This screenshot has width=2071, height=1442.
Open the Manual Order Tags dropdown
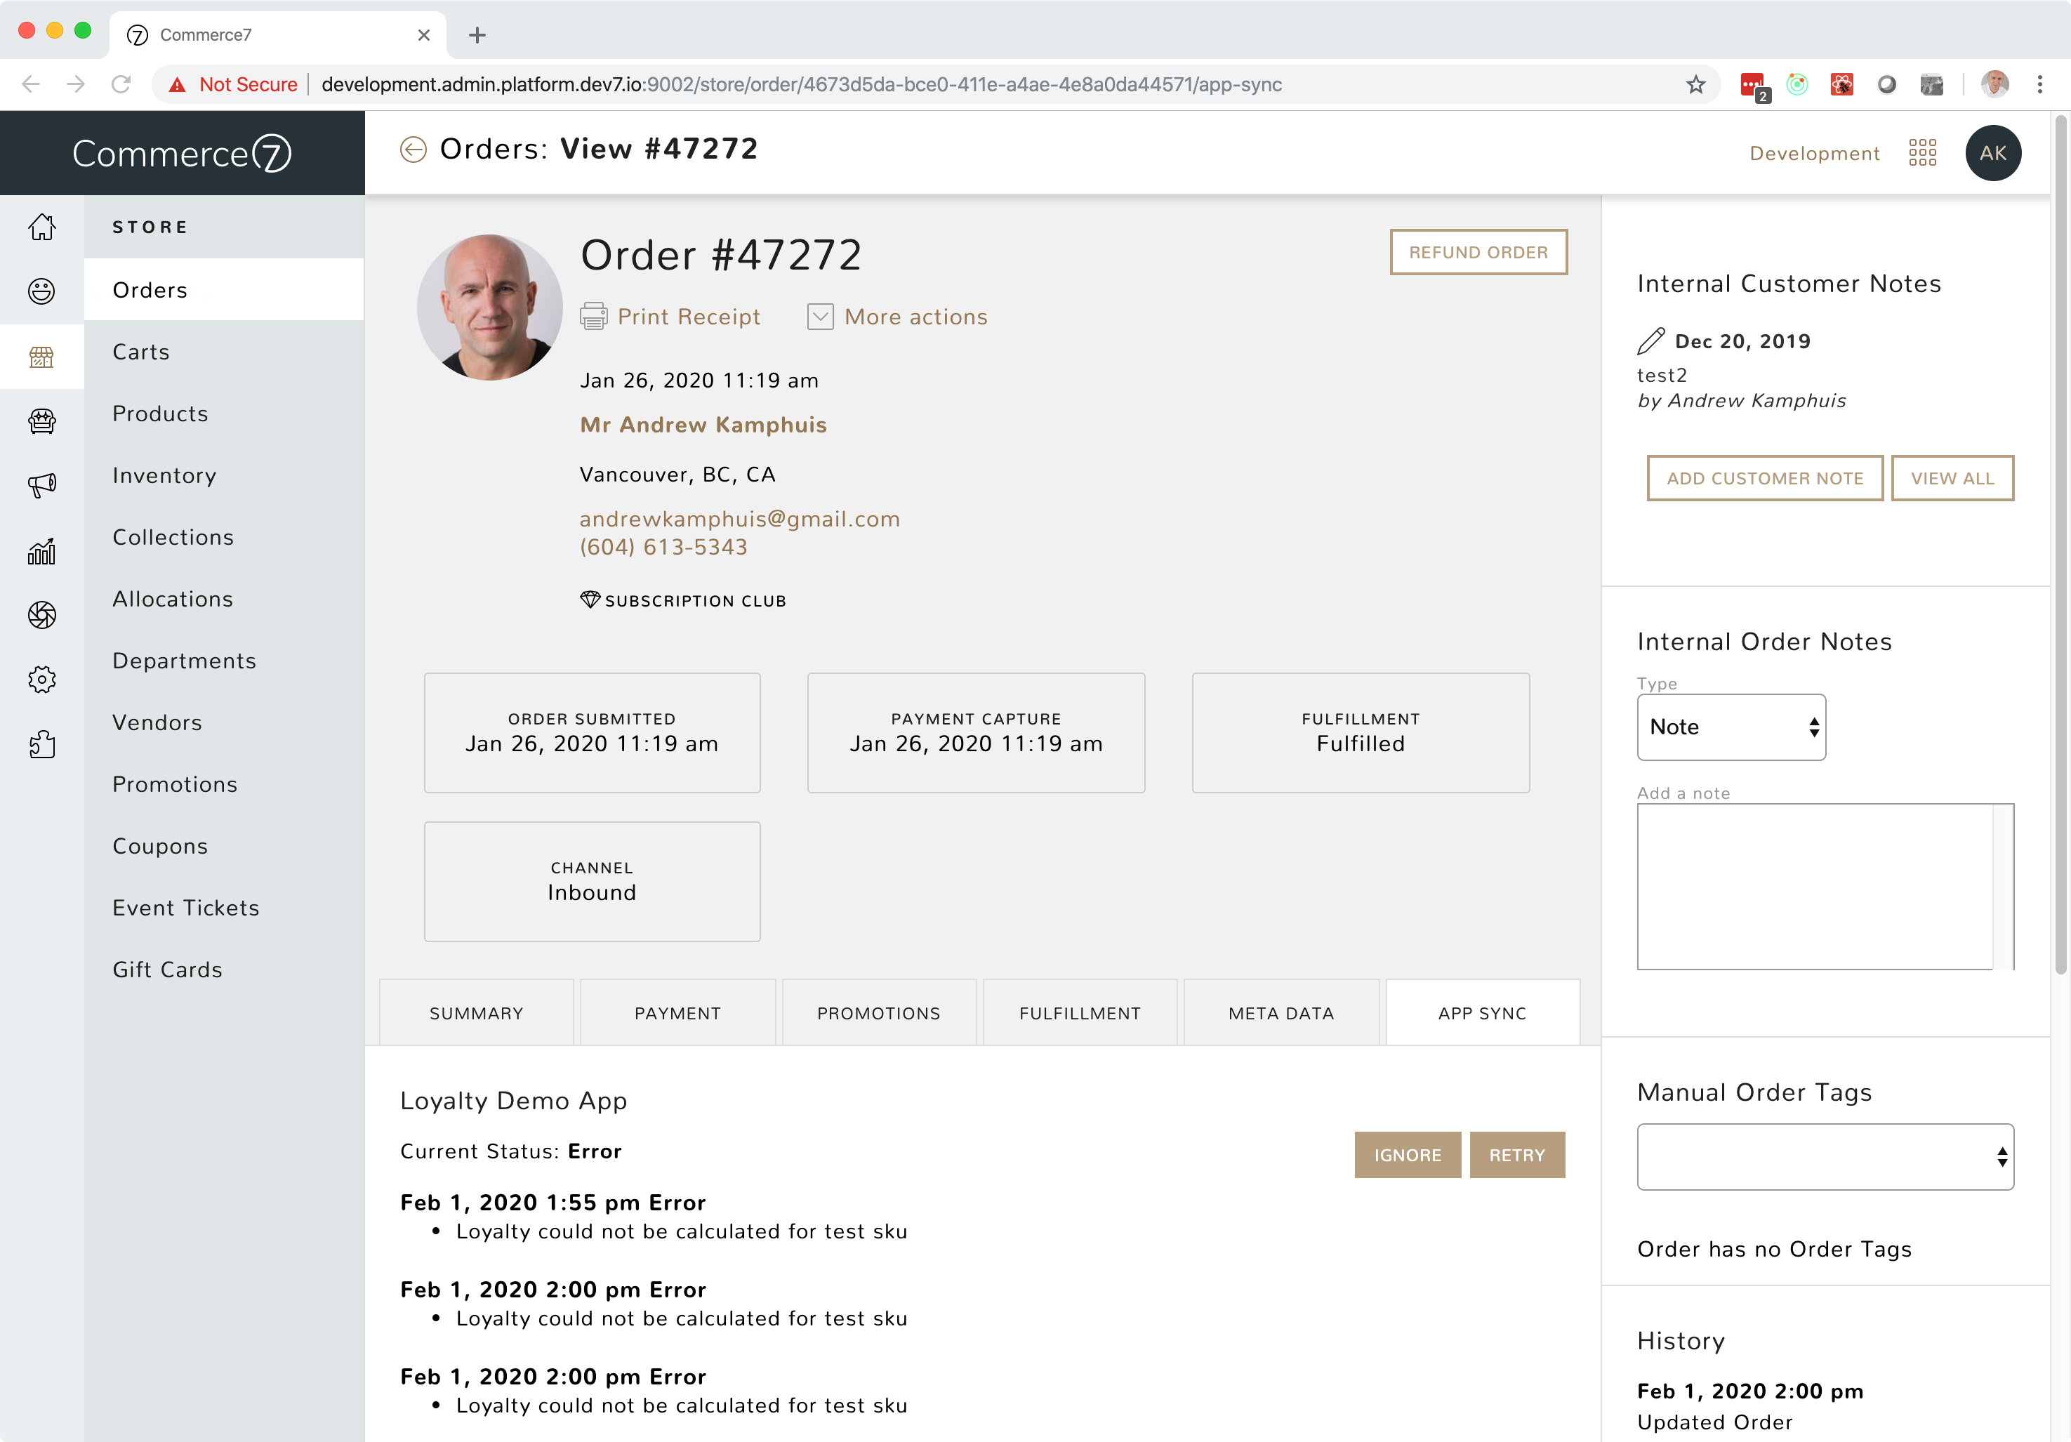(1825, 1156)
